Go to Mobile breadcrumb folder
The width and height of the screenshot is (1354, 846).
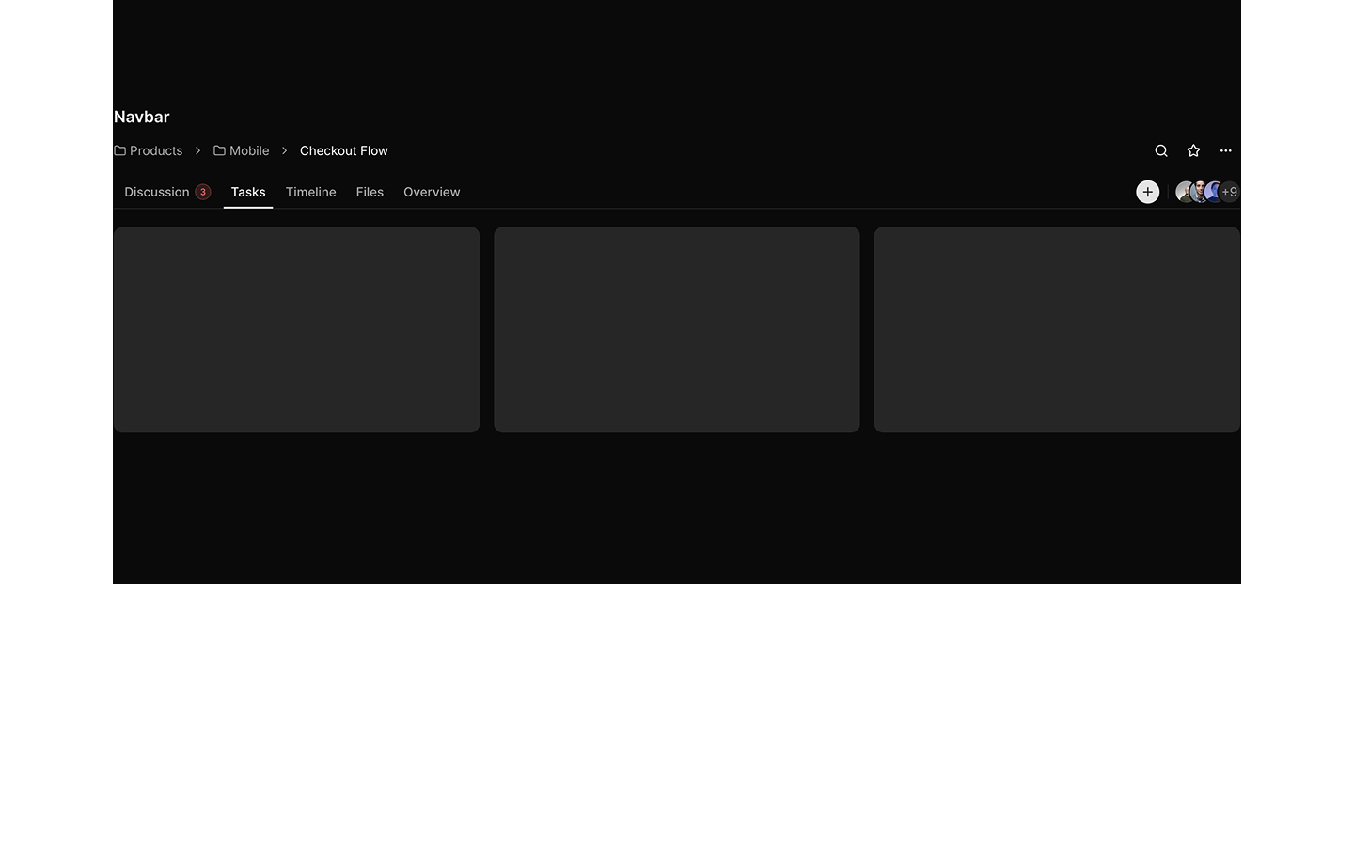point(242,150)
